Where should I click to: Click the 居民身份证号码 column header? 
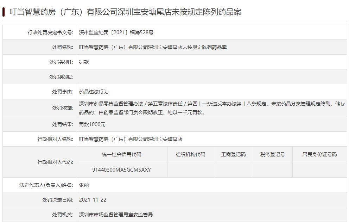pyautogui.click(x=319, y=154)
